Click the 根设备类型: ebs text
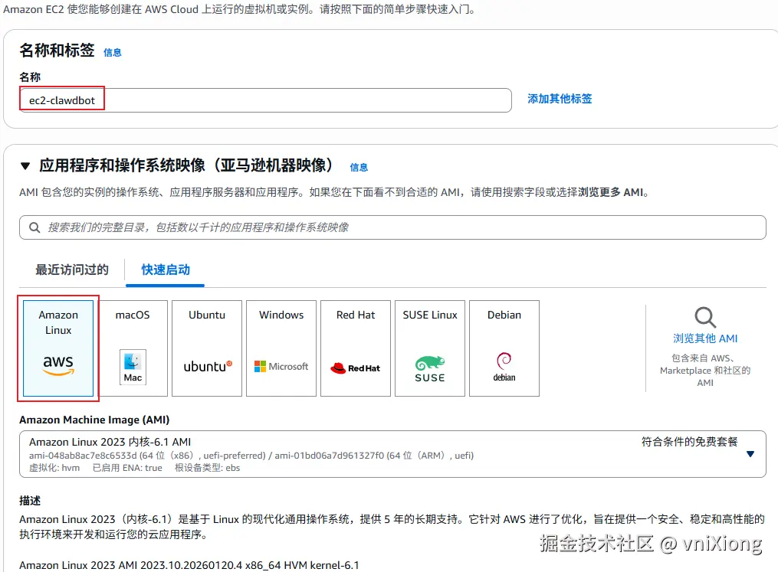778x572 pixels. coord(208,468)
